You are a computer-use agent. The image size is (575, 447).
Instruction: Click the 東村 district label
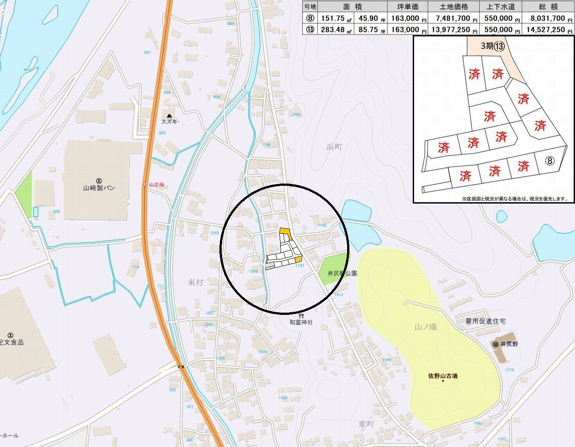(x=195, y=282)
